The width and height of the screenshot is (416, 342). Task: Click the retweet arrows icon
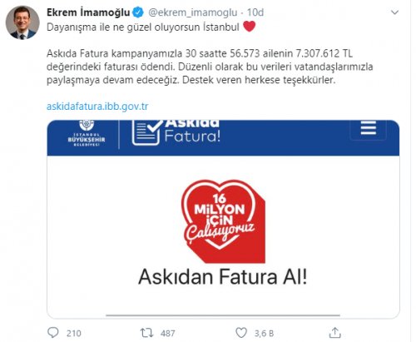(146, 333)
